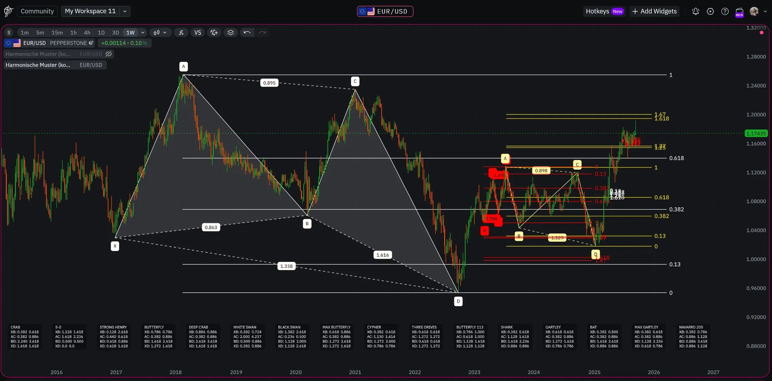Select the active Harmonische Muster indicator label
Image resolution: width=772 pixels, height=381 pixels.
coord(38,65)
